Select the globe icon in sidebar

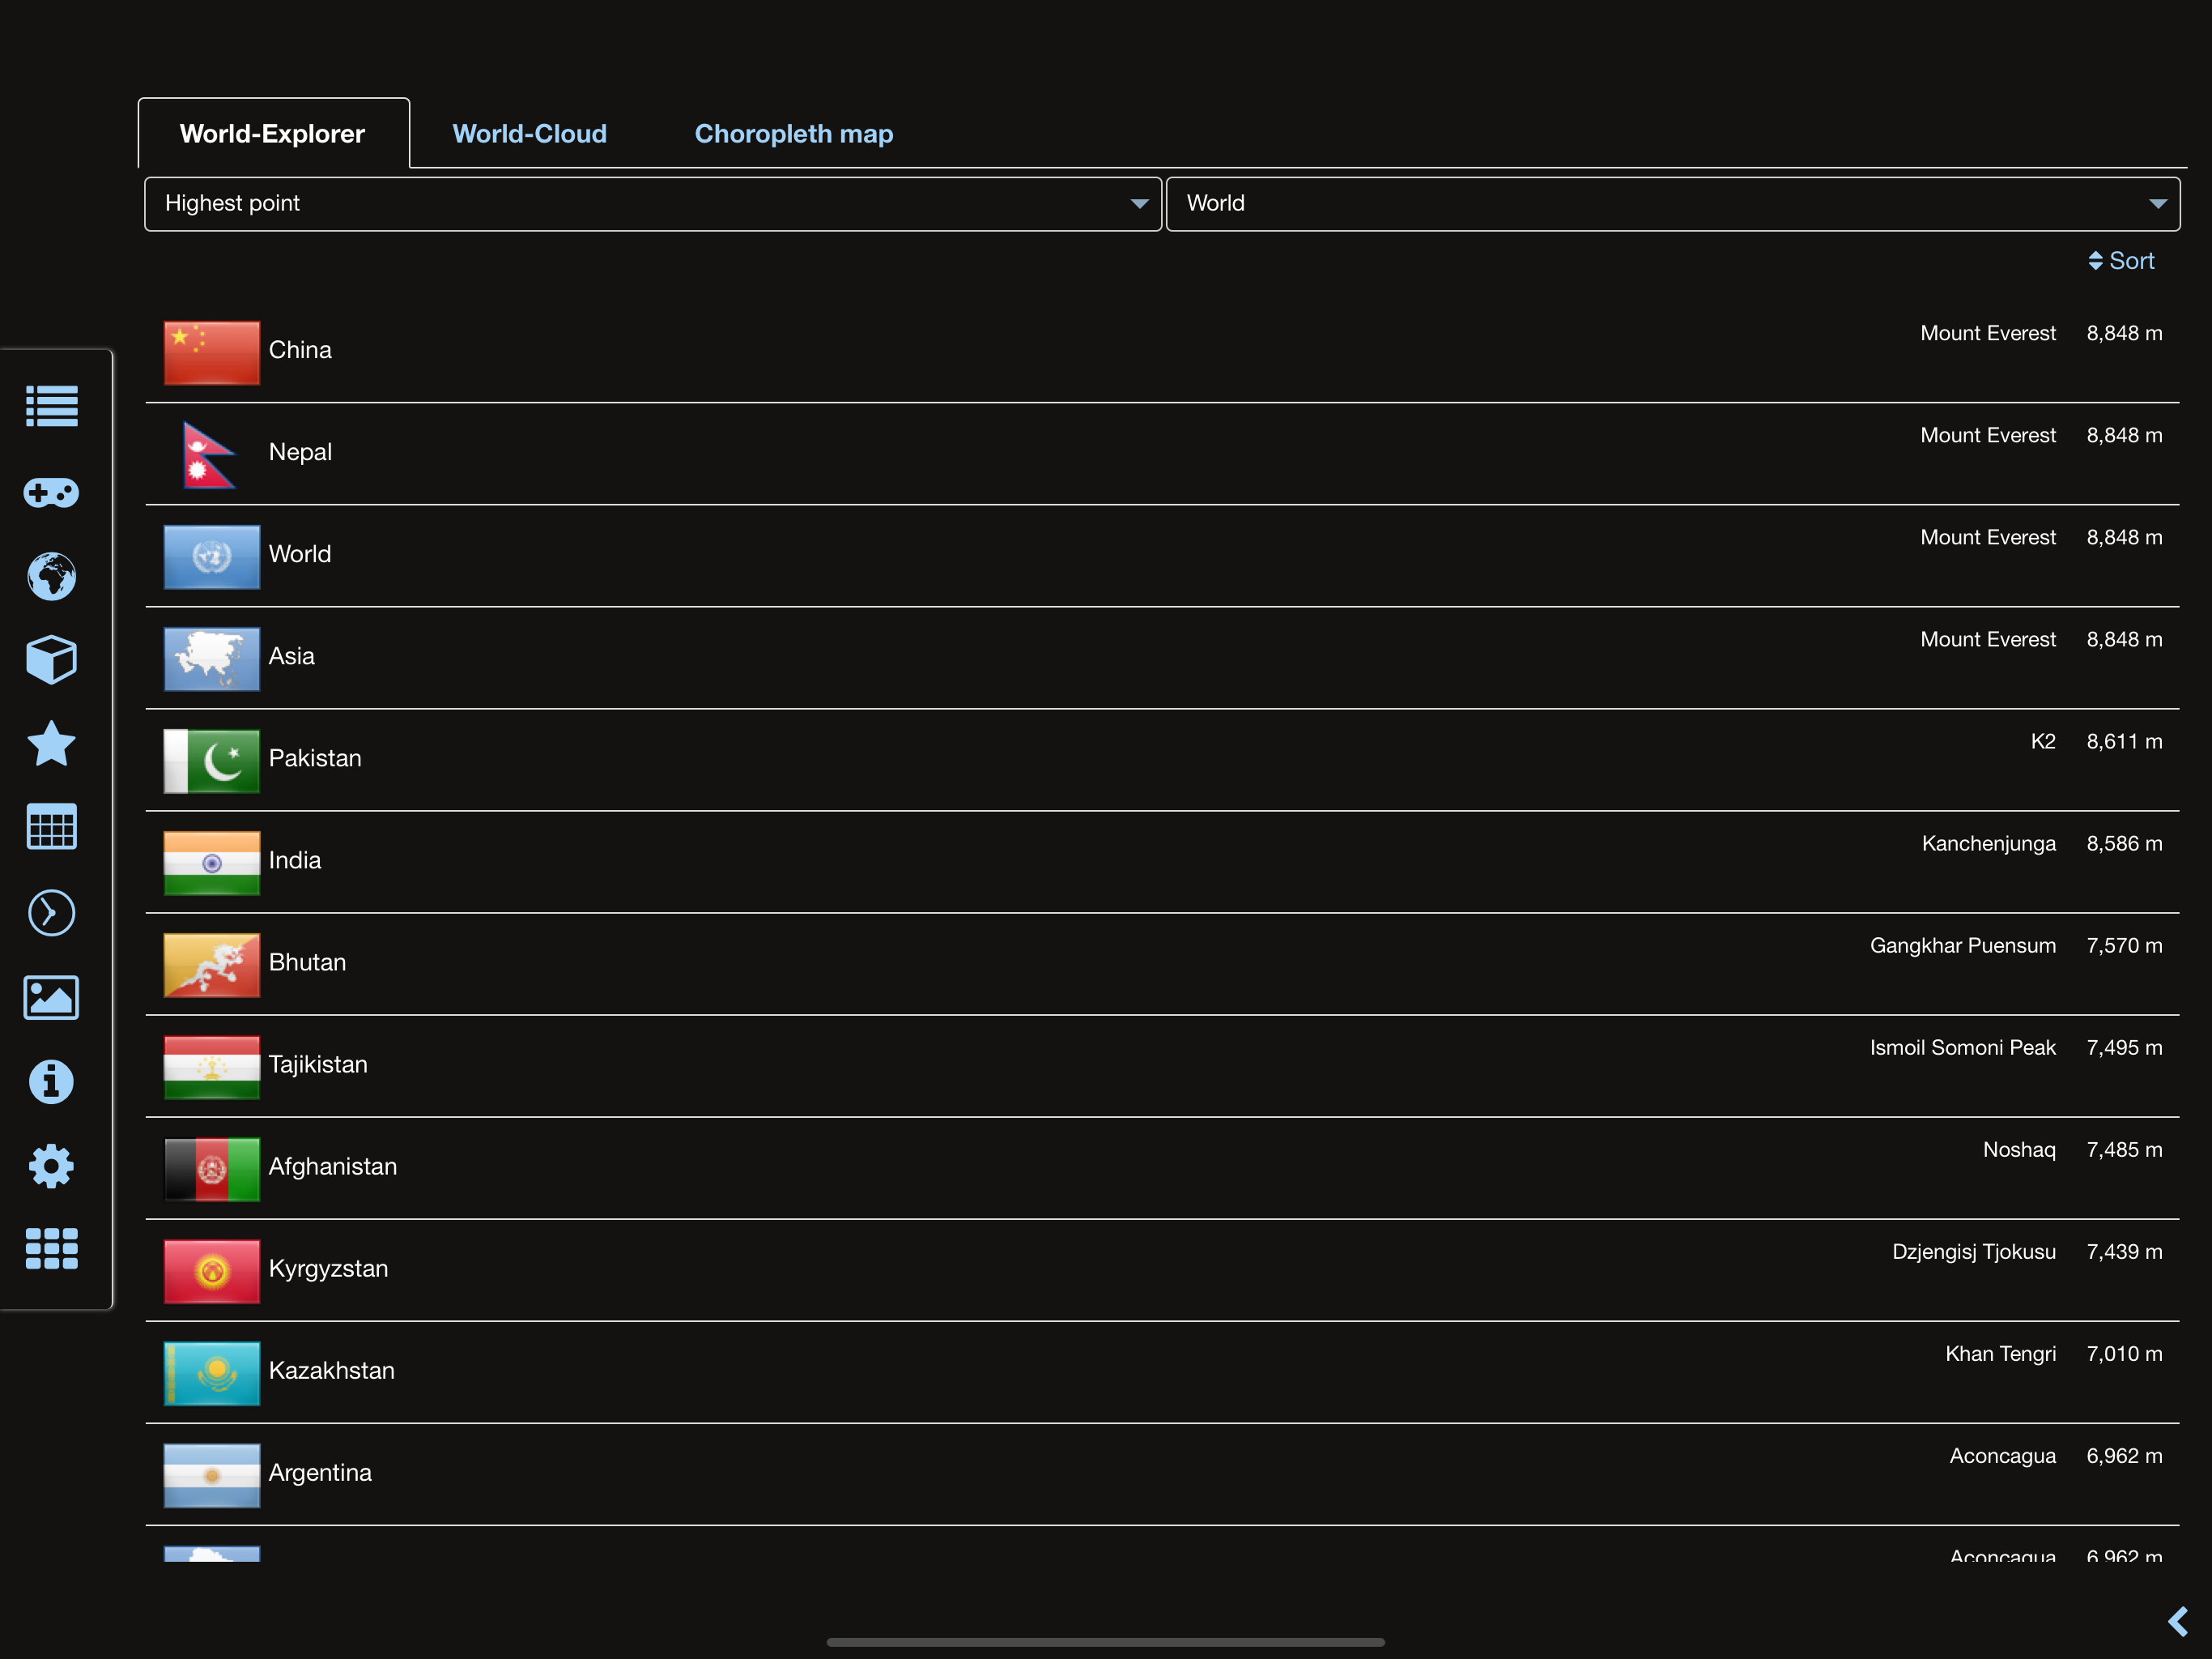[51, 576]
